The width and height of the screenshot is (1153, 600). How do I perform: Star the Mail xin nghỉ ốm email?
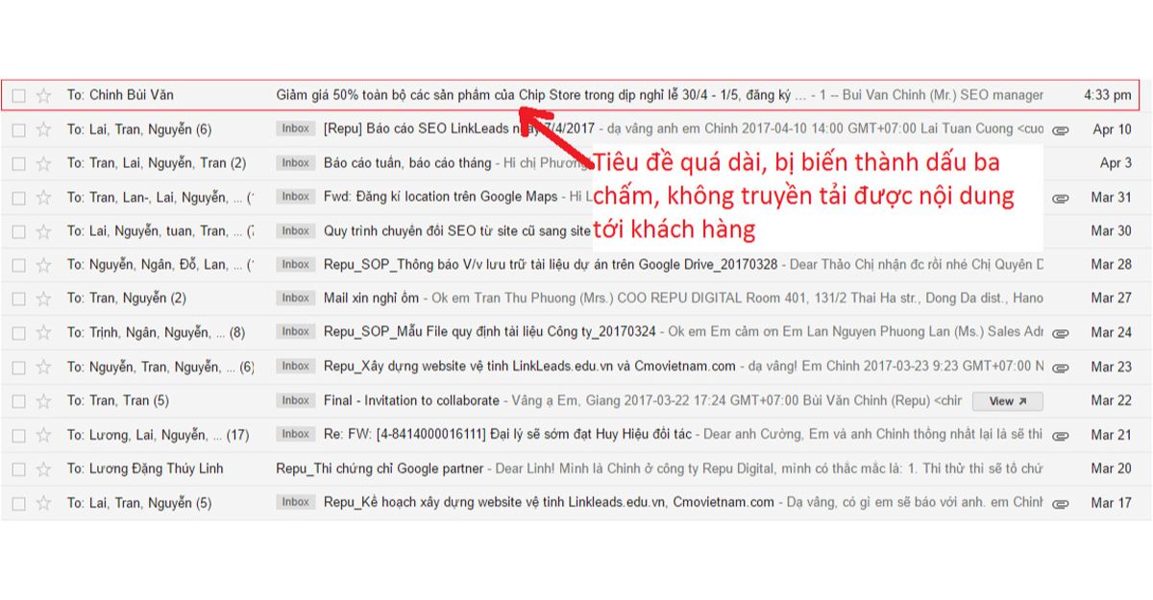pos(43,299)
